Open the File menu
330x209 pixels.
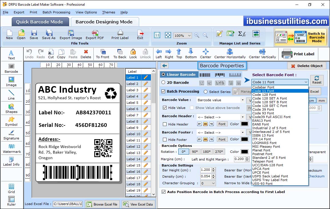click(5, 12)
